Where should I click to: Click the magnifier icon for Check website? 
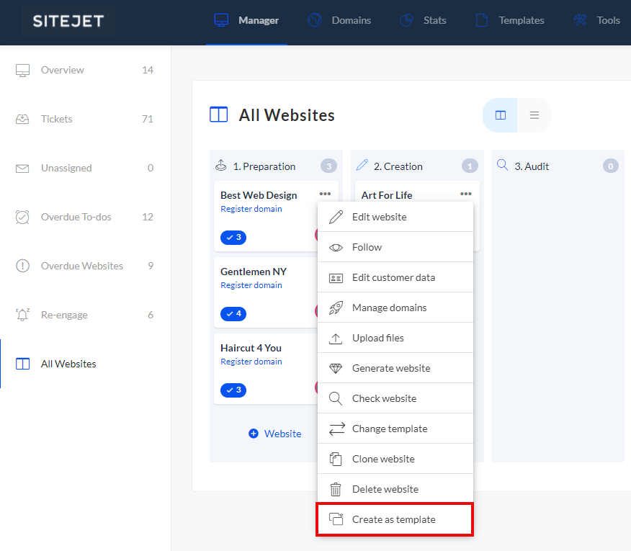tap(336, 398)
